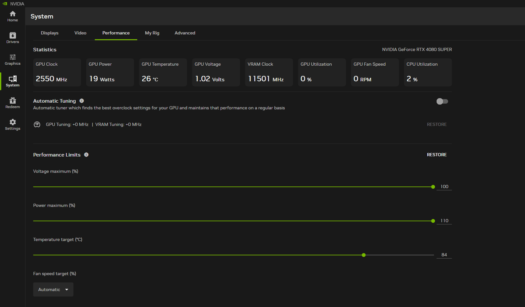Click the Power maximum value field 110
The image size is (525, 307).
[444, 221]
